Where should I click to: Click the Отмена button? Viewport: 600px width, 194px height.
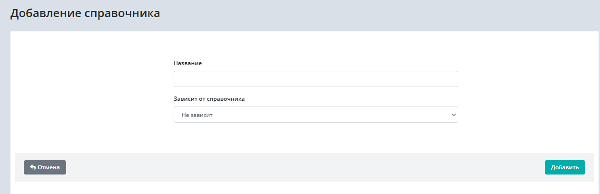point(45,167)
